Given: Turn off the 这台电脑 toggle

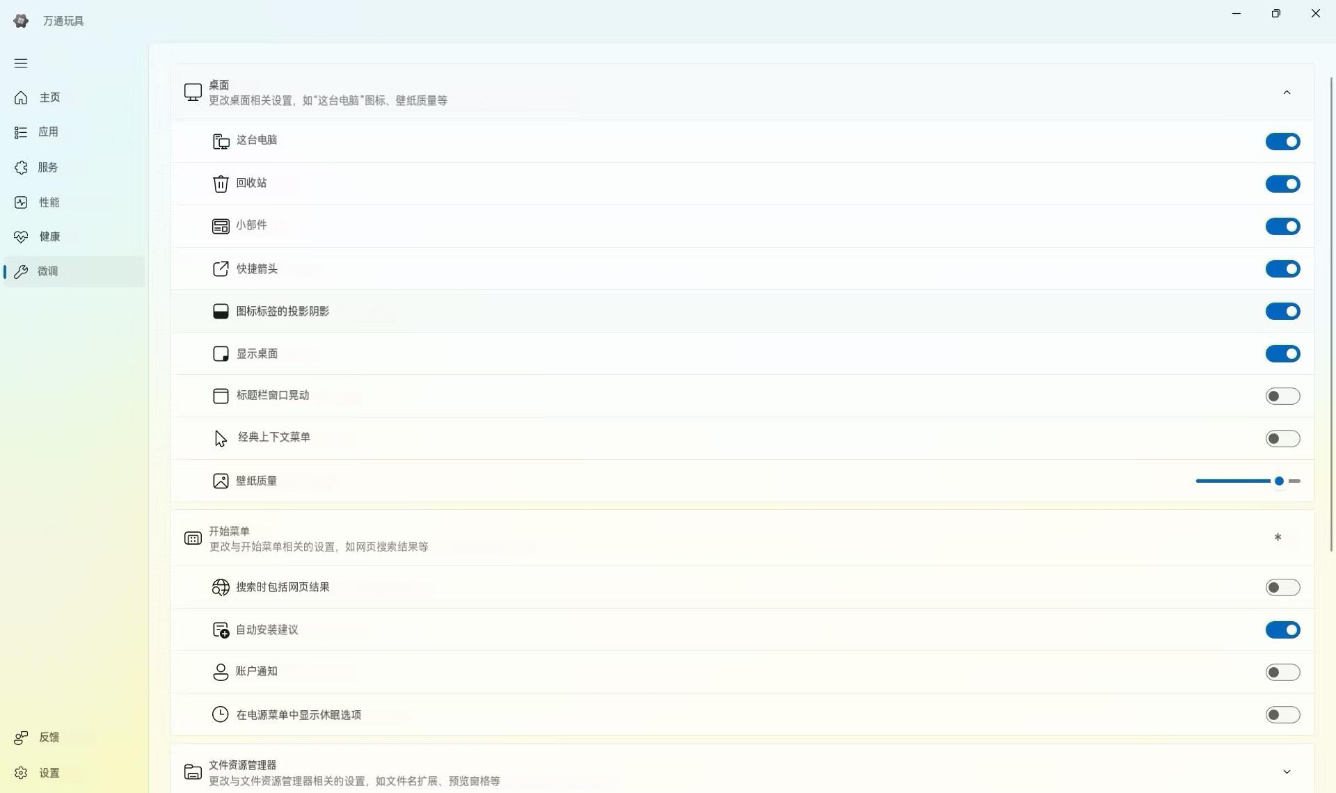Looking at the screenshot, I should tap(1282, 142).
